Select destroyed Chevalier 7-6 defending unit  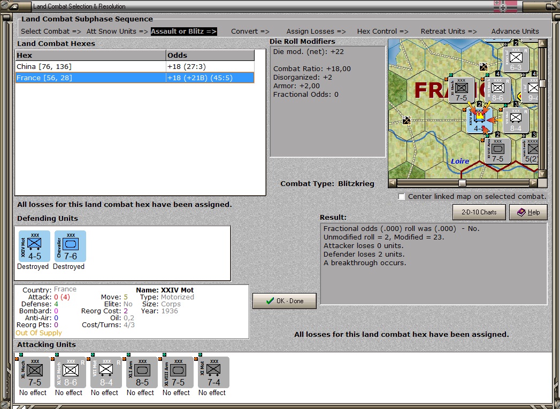tap(70, 246)
